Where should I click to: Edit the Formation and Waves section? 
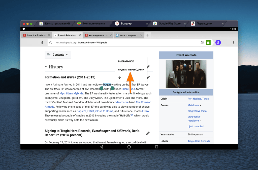tap(148, 77)
